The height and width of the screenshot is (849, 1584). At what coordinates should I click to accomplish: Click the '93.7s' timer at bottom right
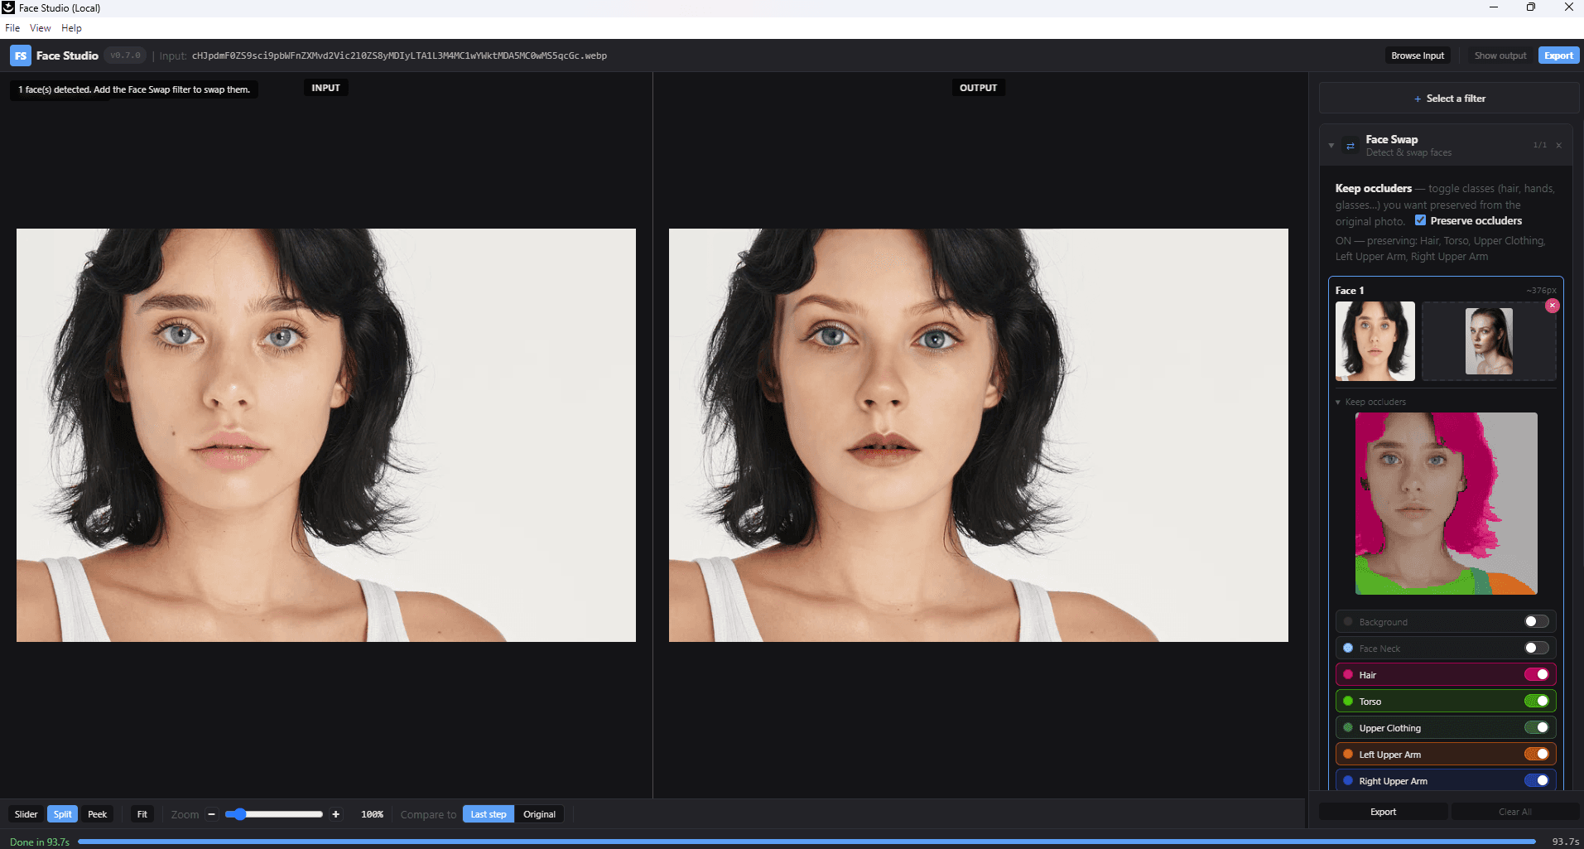coord(1565,842)
